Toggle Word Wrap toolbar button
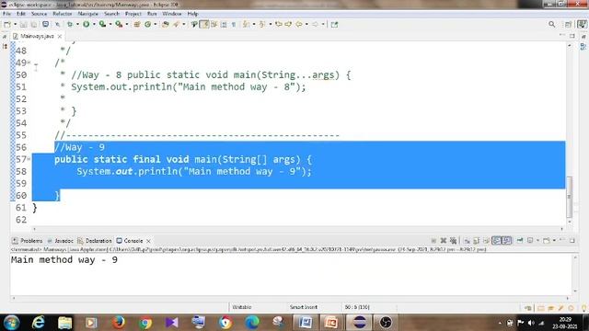 tap(214, 25)
